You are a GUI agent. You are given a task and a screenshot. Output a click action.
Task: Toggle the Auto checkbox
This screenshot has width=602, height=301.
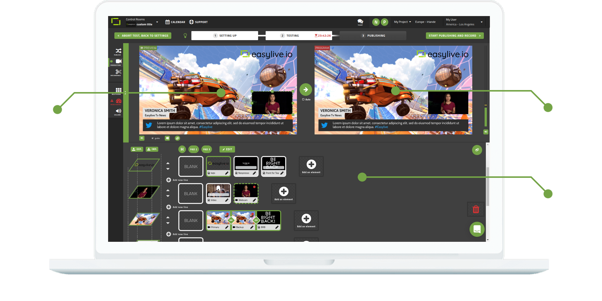click(x=303, y=99)
